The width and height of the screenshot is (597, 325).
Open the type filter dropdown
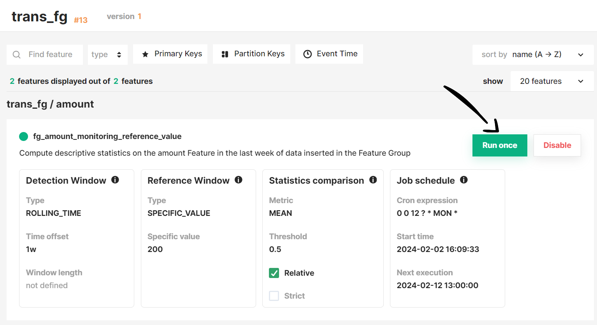click(107, 54)
